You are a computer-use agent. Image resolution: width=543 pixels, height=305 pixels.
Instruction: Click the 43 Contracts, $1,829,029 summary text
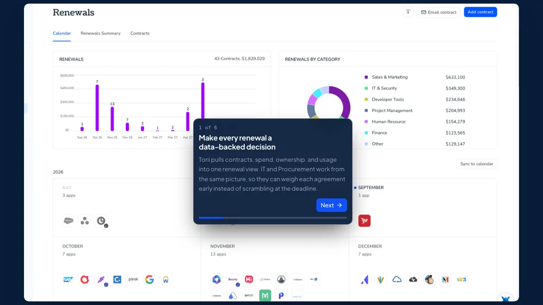pos(239,59)
